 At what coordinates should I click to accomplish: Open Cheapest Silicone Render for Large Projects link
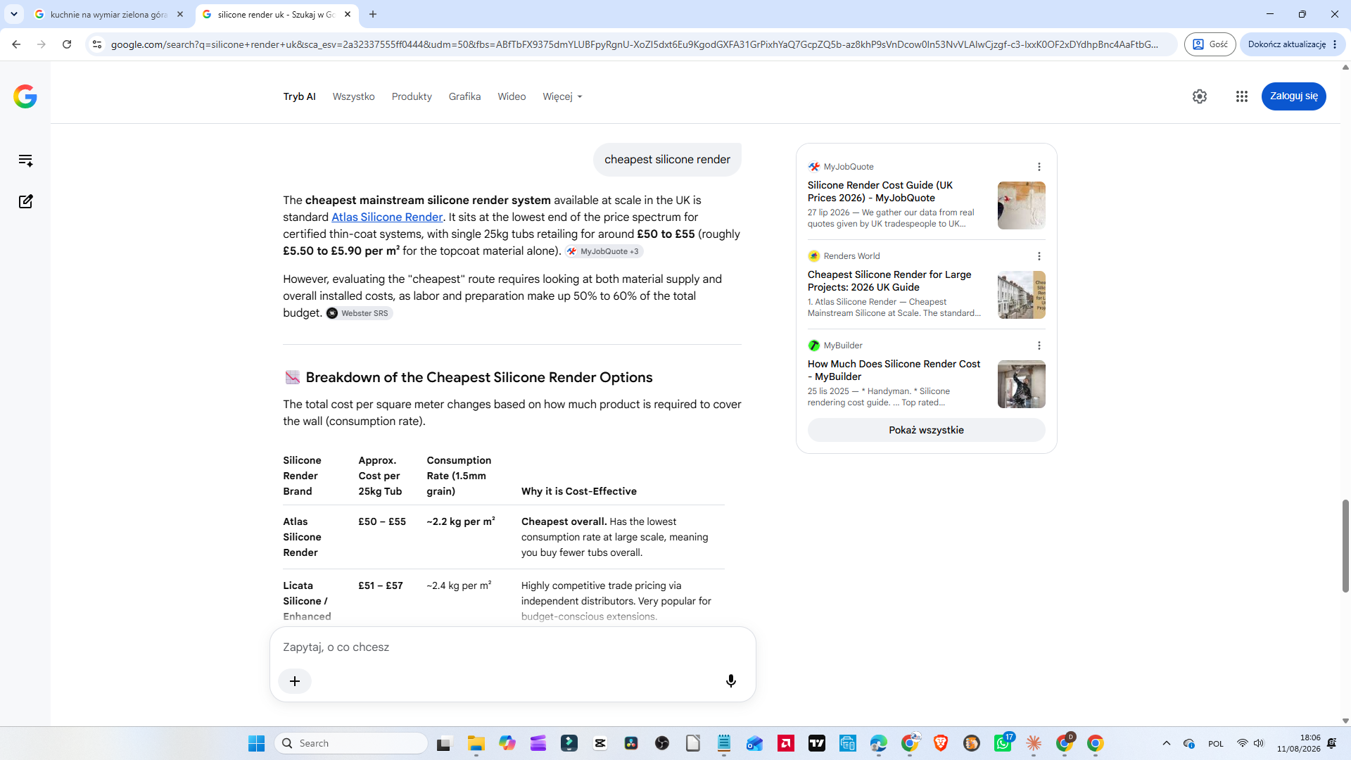(x=889, y=281)
